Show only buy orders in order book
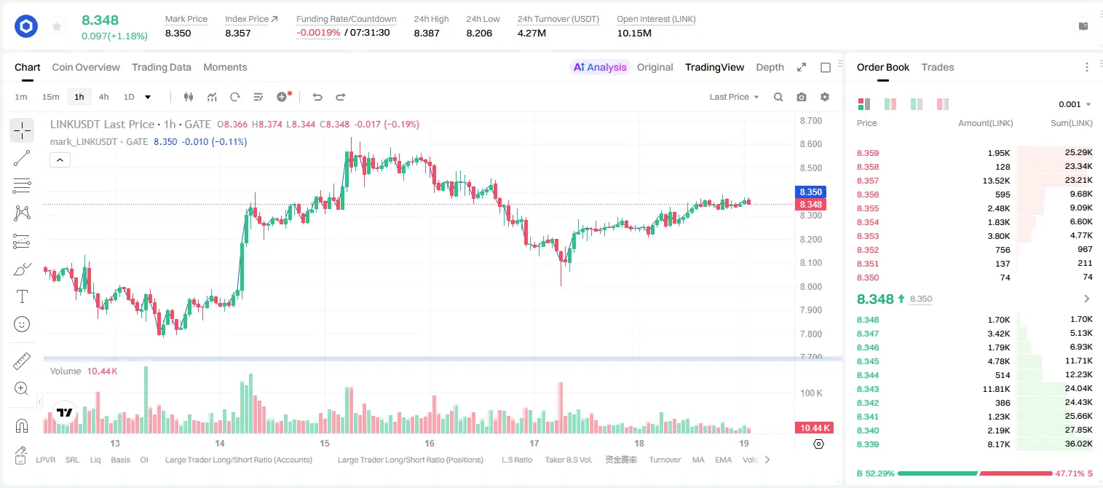Image resolution: width=1103 pixels, height=488 pixels. click(x=916, y=104)
